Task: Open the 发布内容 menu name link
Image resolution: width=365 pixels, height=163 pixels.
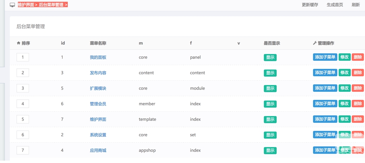Action: (98, 73)
